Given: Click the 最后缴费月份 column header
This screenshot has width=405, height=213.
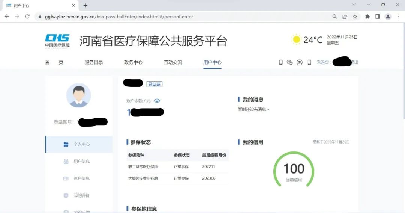Looking at the screenshot, I should (x=214, y=155).
